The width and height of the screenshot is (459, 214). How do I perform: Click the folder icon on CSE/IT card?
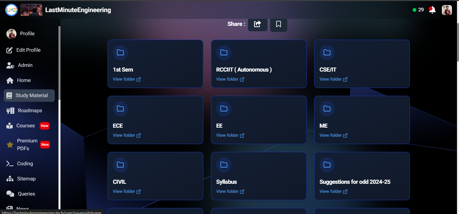327,52
